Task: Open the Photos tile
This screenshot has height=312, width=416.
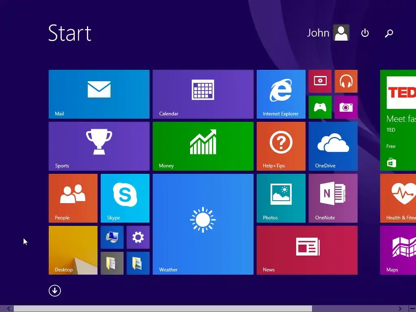Action: point(281,198)
